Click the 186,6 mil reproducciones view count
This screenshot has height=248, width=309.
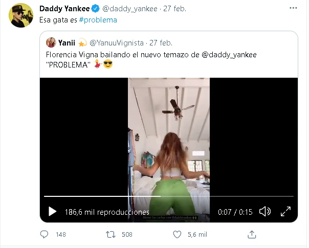(x=107, y=212)
